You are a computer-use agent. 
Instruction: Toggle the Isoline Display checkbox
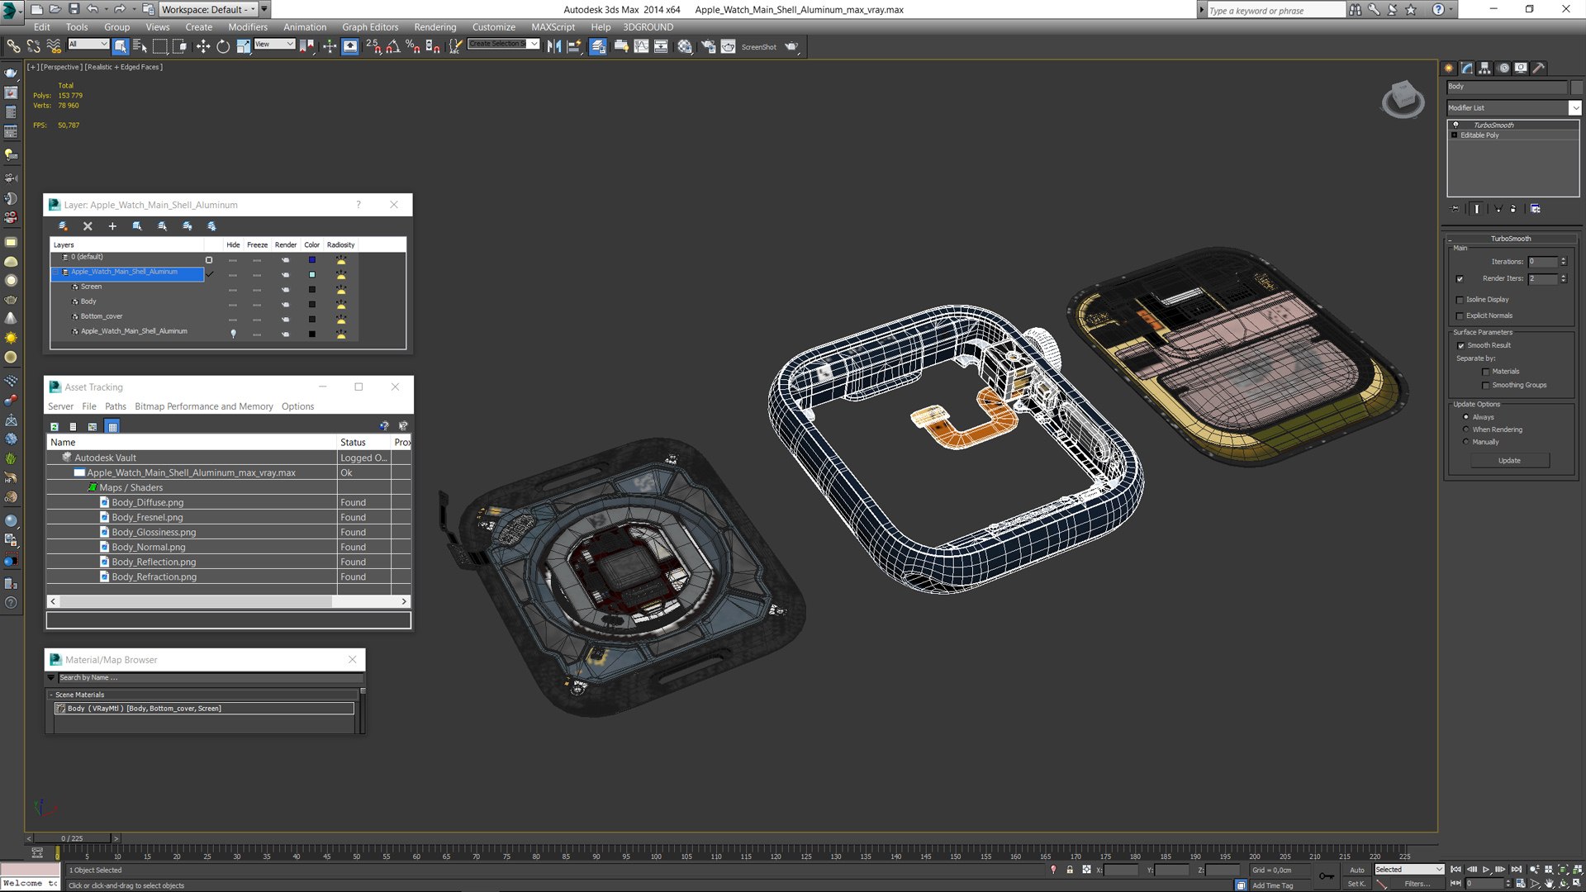pos(1460,300)
